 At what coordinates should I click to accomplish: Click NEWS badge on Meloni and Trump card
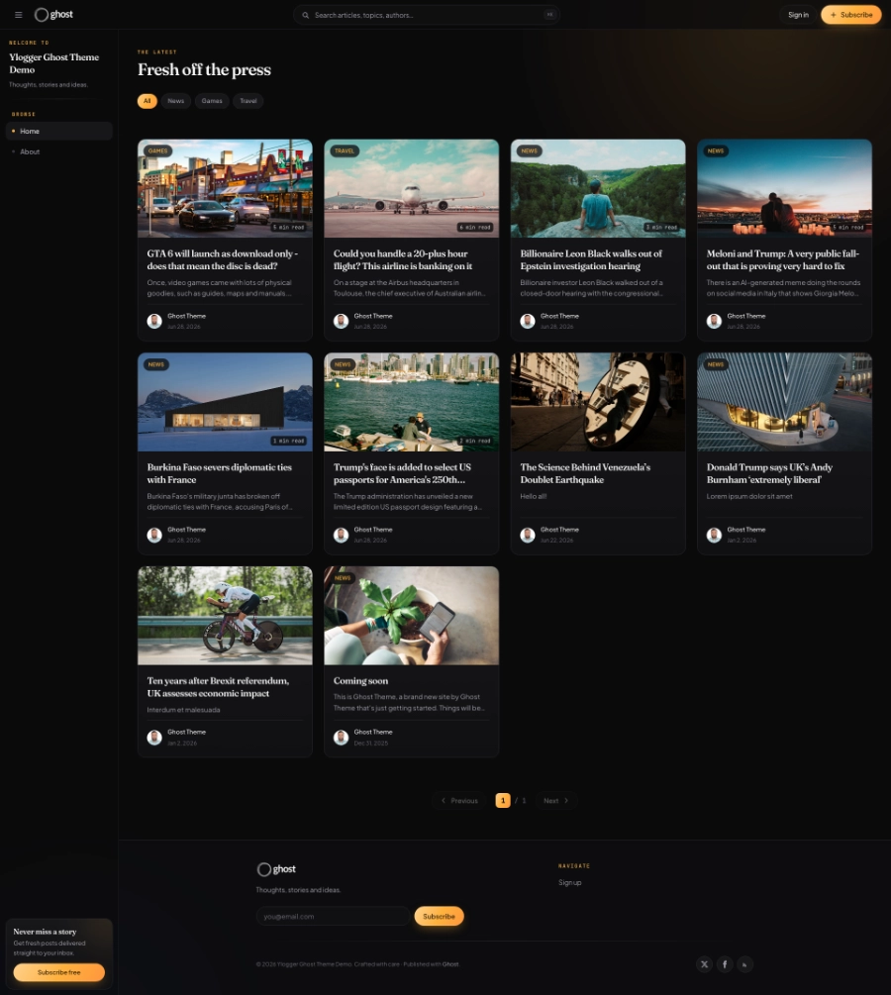(716, 151)
